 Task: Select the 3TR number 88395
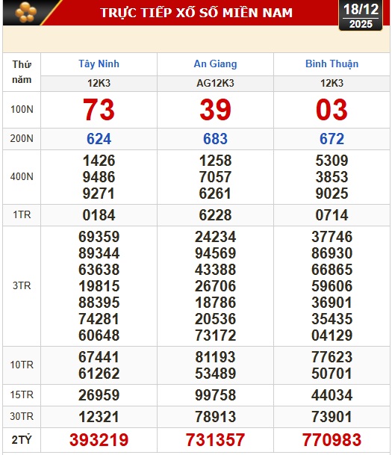point(99,303)
